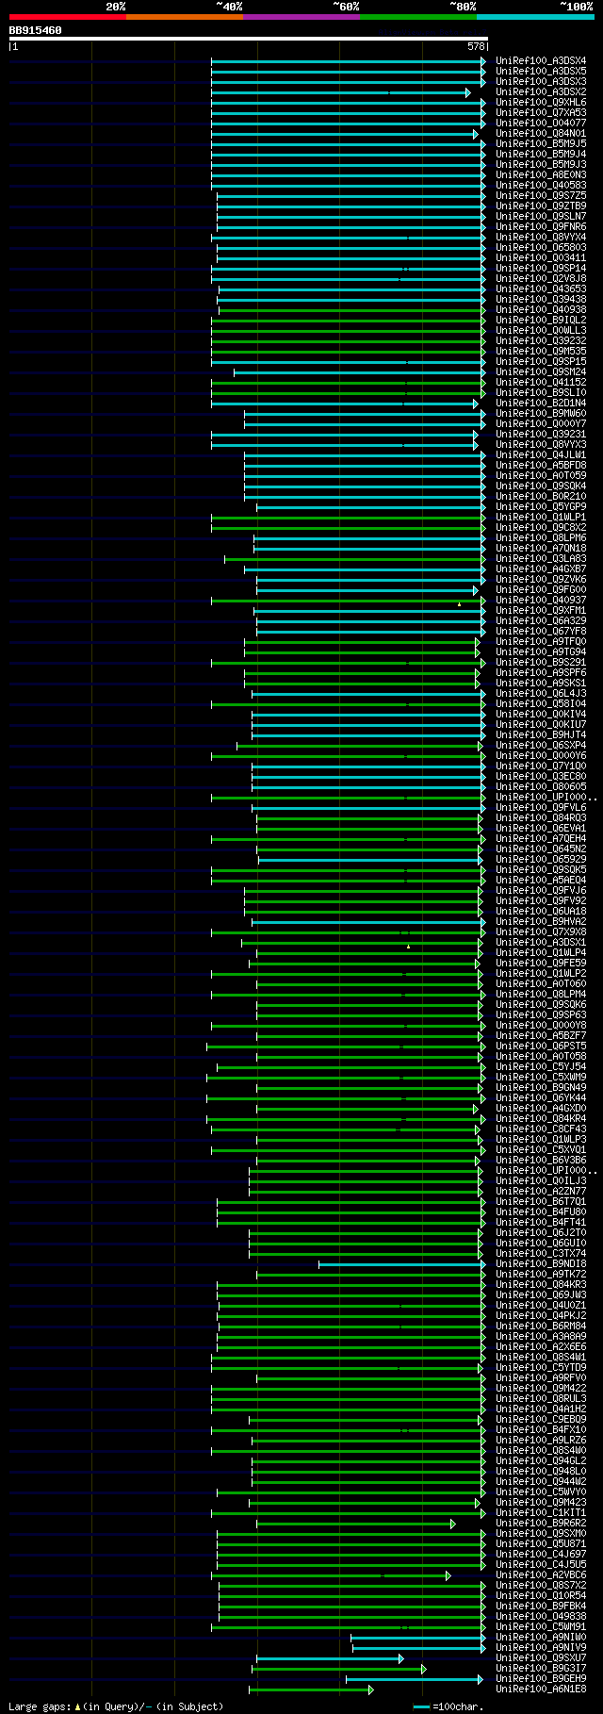The height and width of the screenshot is (1714, 603).
Task: Select the UniRef100_Q40583 label
Action: click(x=541, y=186)
